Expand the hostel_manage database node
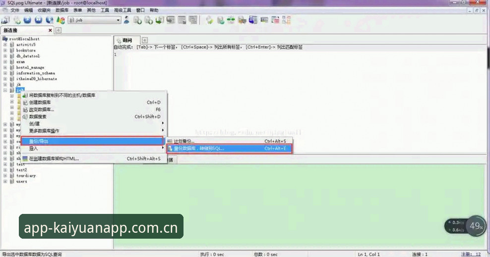Image resolution: width=490 pixels, height=257 pixels. [x=5, y=67]
